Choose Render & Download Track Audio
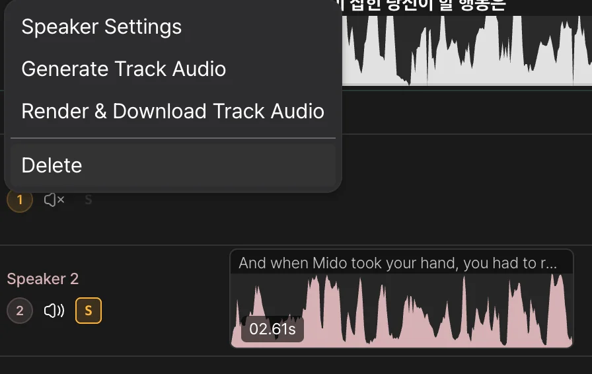This screenshot has width=592, height=374. (172, 111)
